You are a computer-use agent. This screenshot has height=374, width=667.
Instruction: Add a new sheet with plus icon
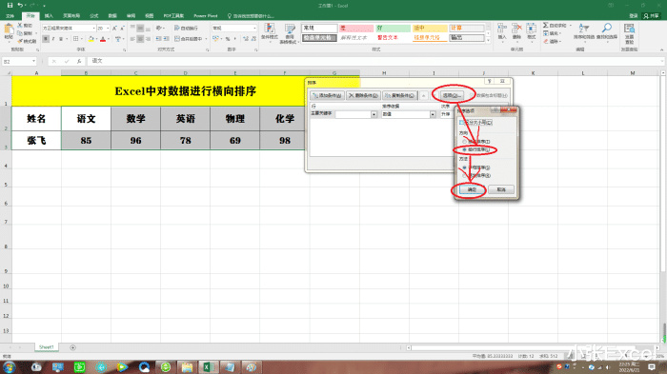point(72,347)
